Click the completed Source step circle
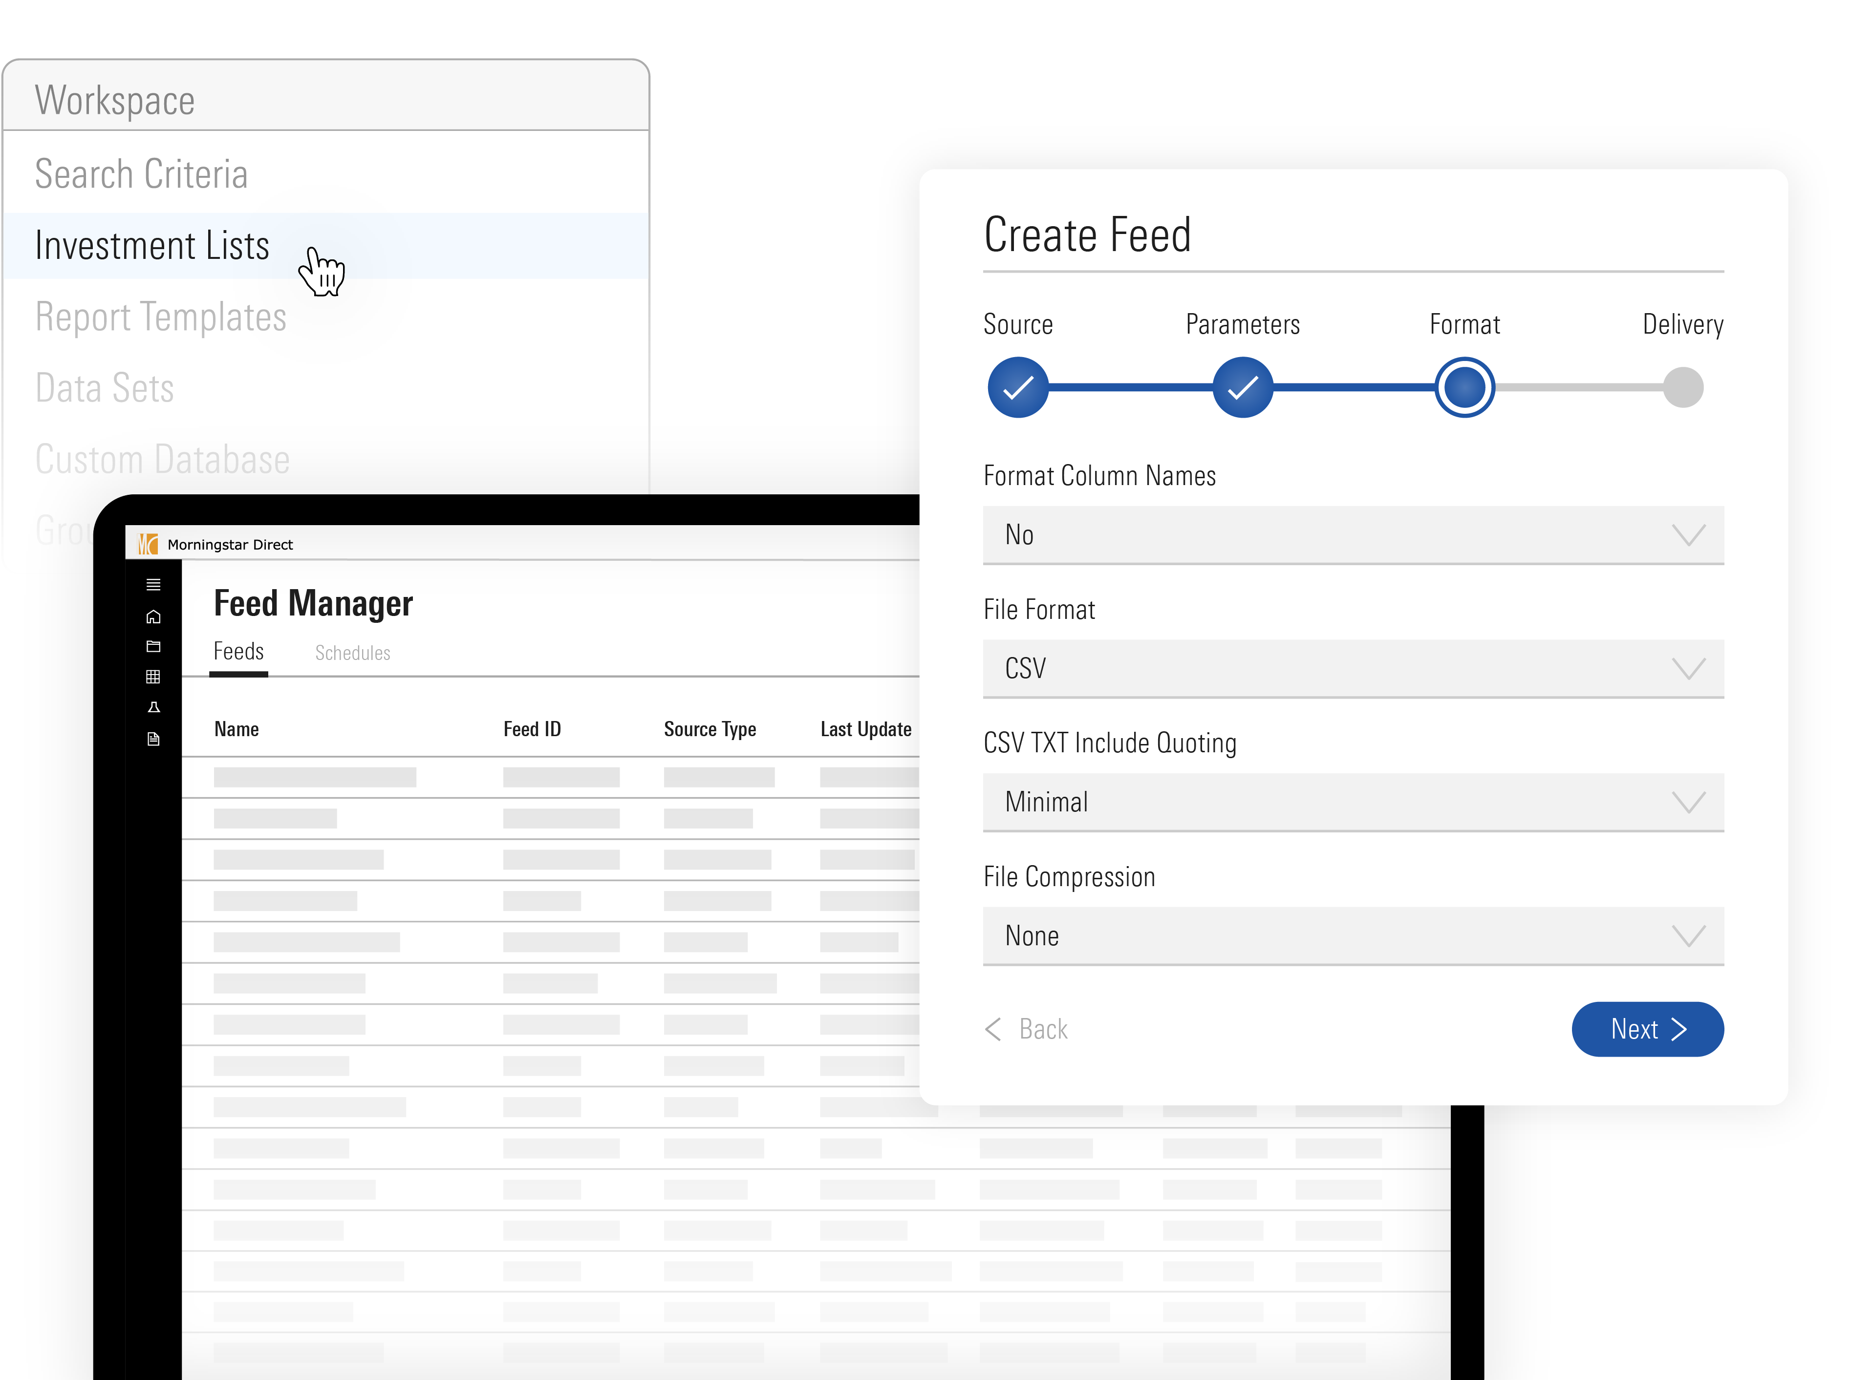This screenshot has height=1380, width=1851. point(1018,387)
